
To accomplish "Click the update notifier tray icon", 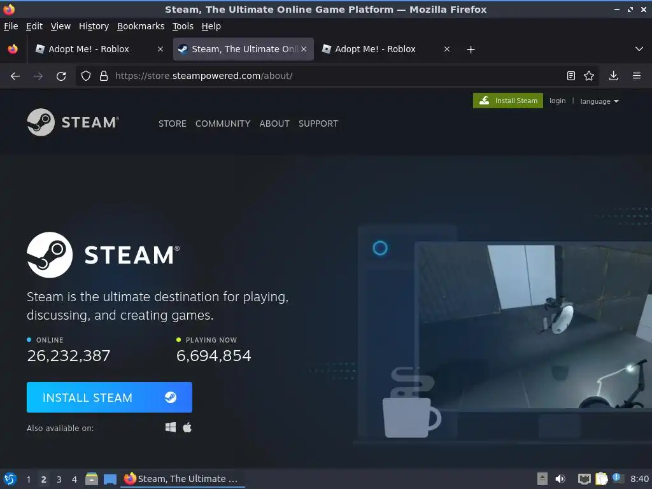I will (618, 478).
